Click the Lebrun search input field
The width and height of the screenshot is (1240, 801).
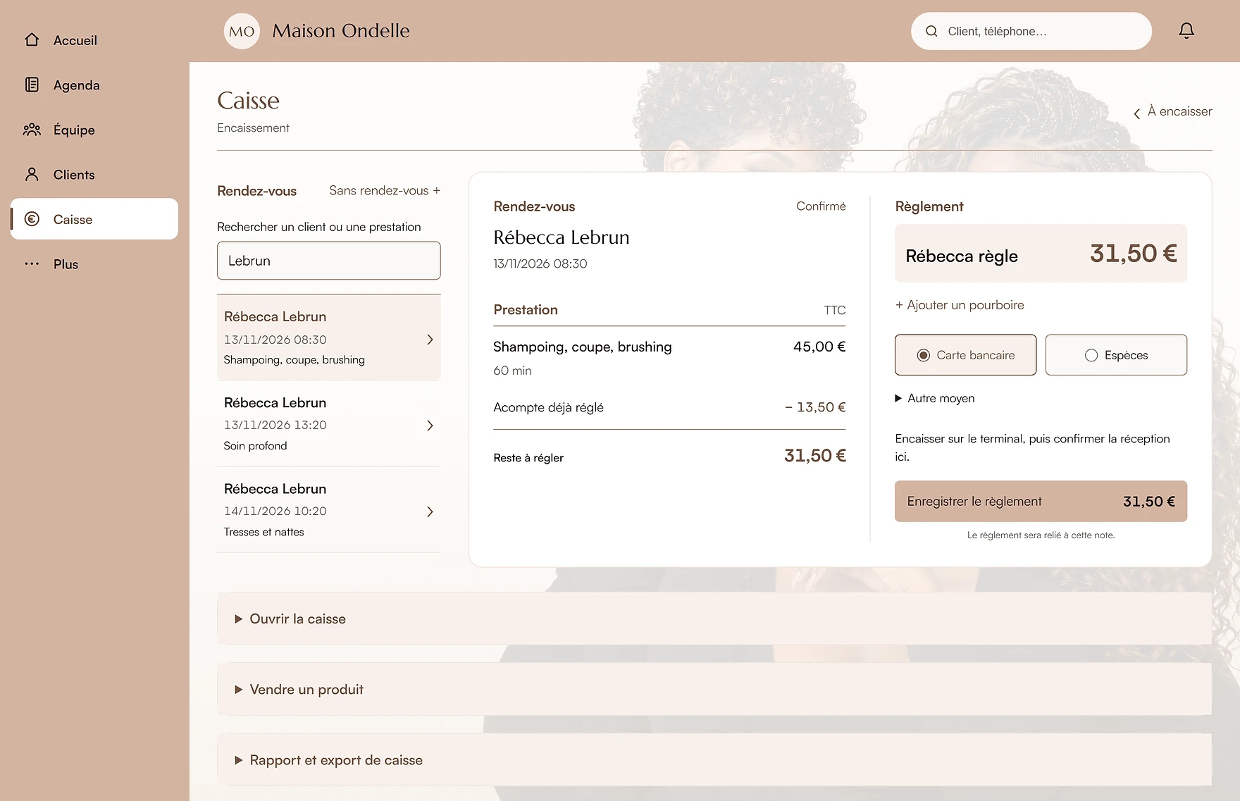(329, 261)
